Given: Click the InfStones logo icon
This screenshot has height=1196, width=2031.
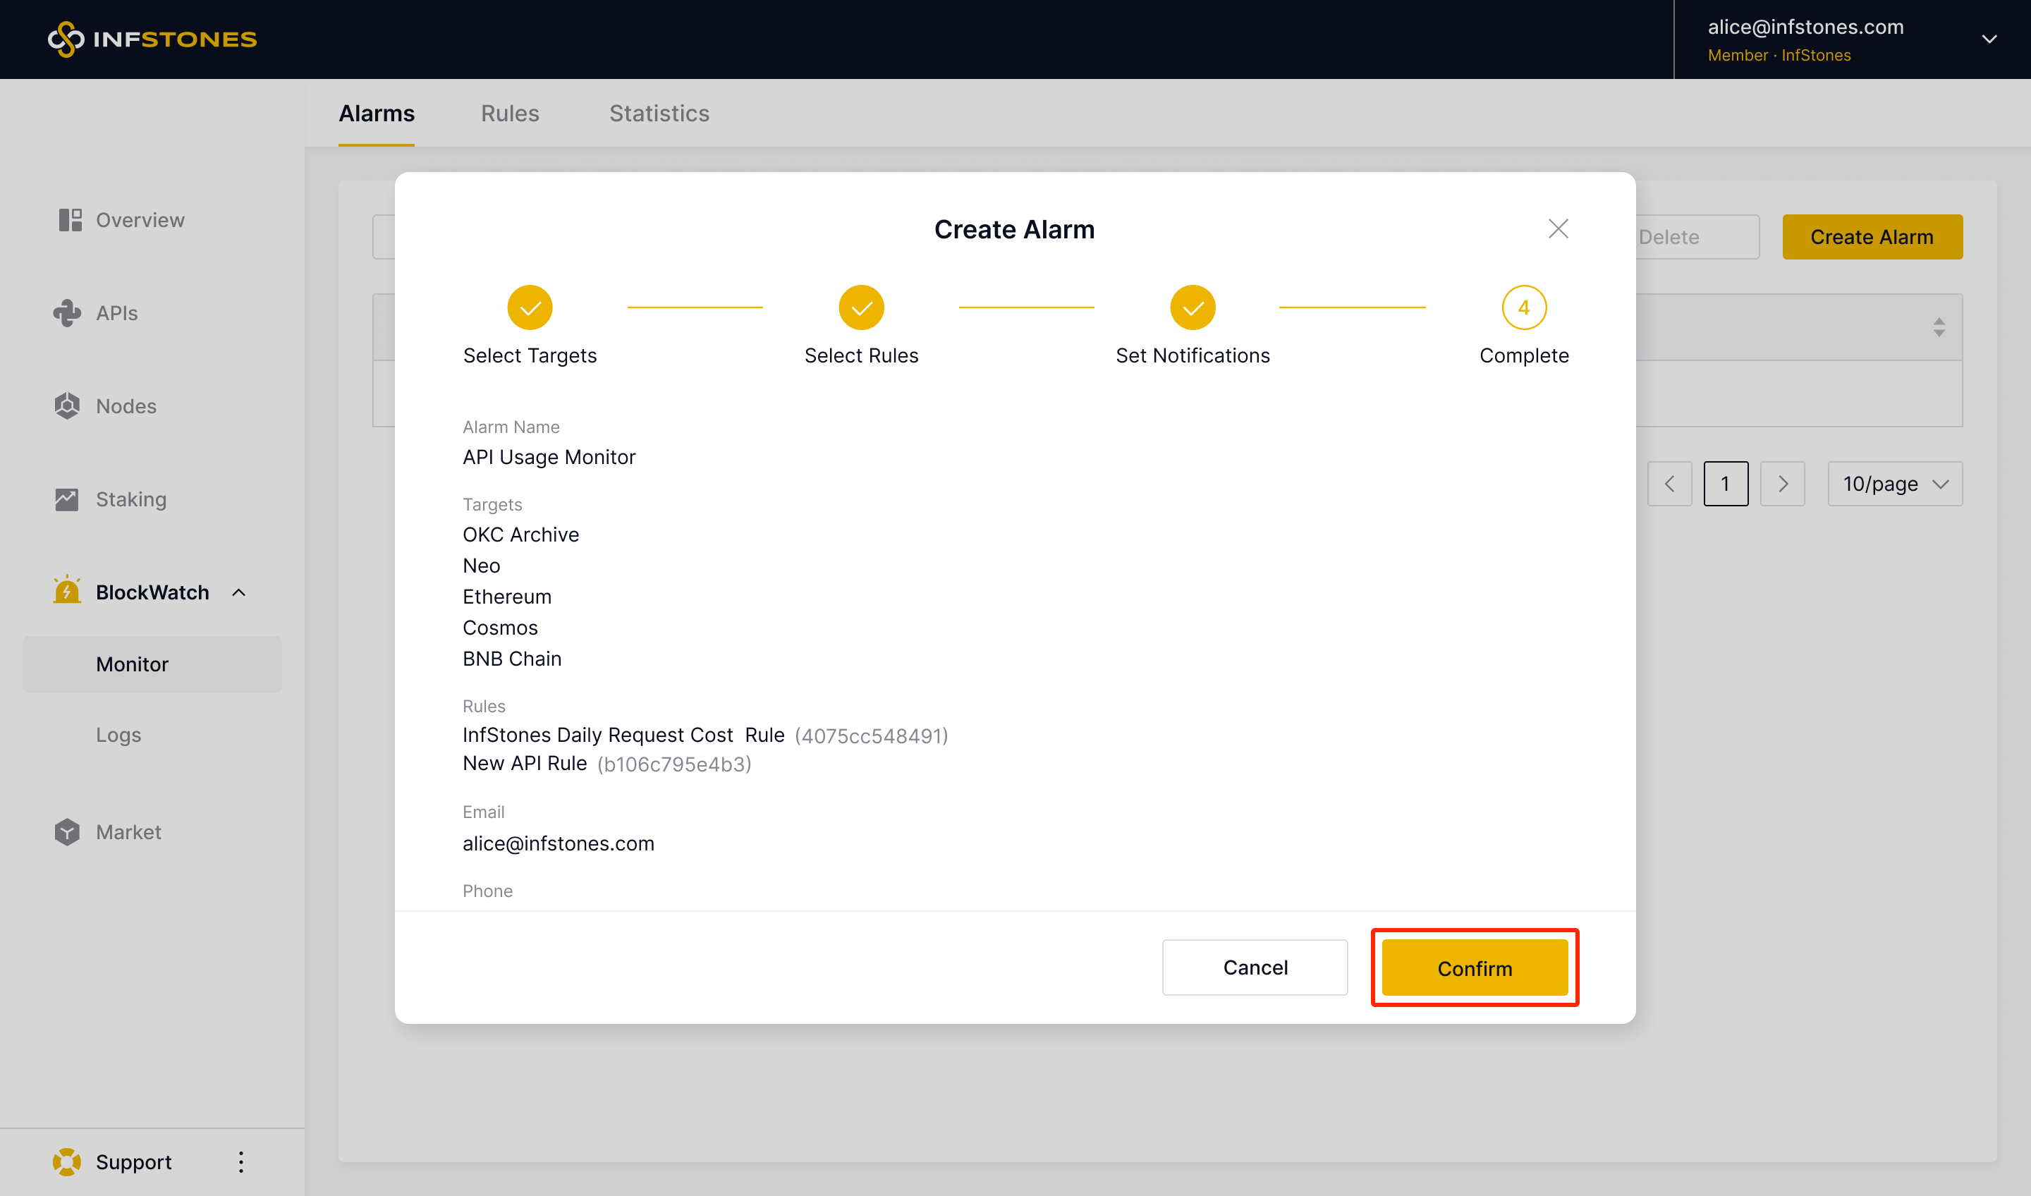Looking at the screenshot, I should [66, 39].
